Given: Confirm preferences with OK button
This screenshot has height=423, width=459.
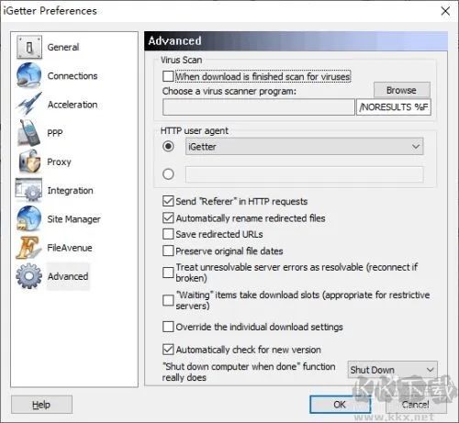Looking at the screenshot, I should (340, 405).
